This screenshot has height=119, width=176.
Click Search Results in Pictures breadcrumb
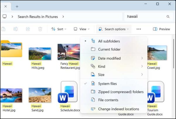(x=38, y=17)
